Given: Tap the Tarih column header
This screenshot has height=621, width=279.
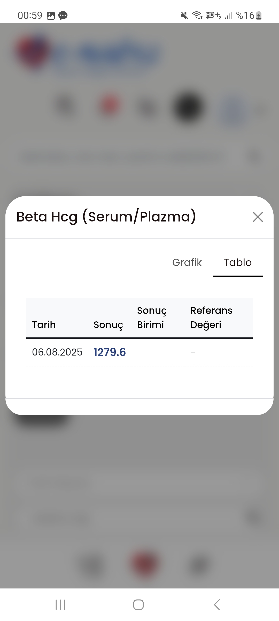Looking at the screenshot, I should (44, 325).
